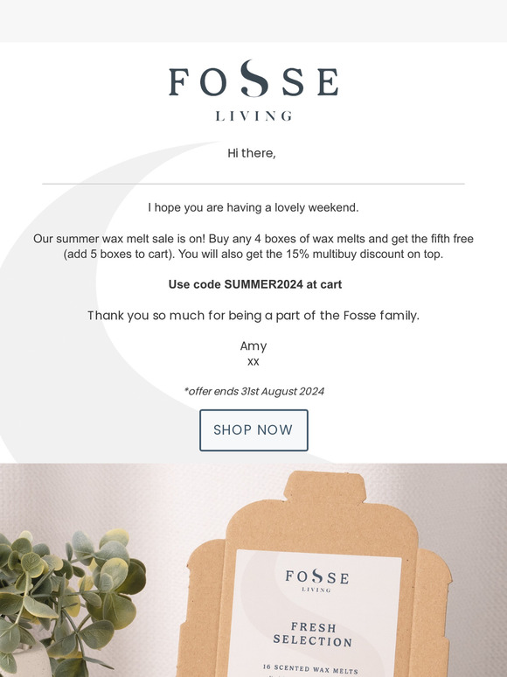The image size is (507, 677).
Task: Click the large stylized S in the logo
Action: pos(254,78)
